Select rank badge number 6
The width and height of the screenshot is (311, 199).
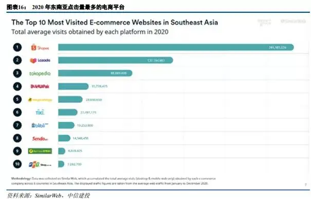[17, 112]
